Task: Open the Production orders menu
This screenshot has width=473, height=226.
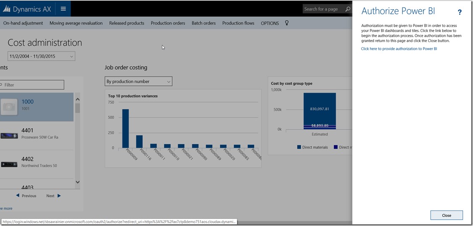Action: pos(168,23)
